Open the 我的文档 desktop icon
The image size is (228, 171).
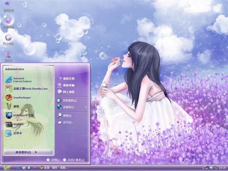[8, 6]
